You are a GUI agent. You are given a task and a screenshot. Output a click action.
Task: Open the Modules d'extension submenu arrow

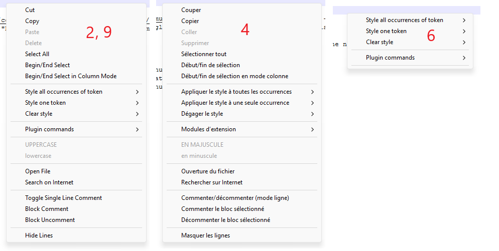(312, 129)
